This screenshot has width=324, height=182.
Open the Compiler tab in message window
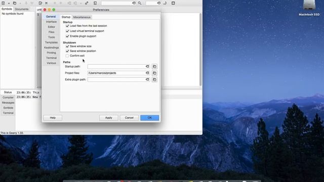coord(8,98)
